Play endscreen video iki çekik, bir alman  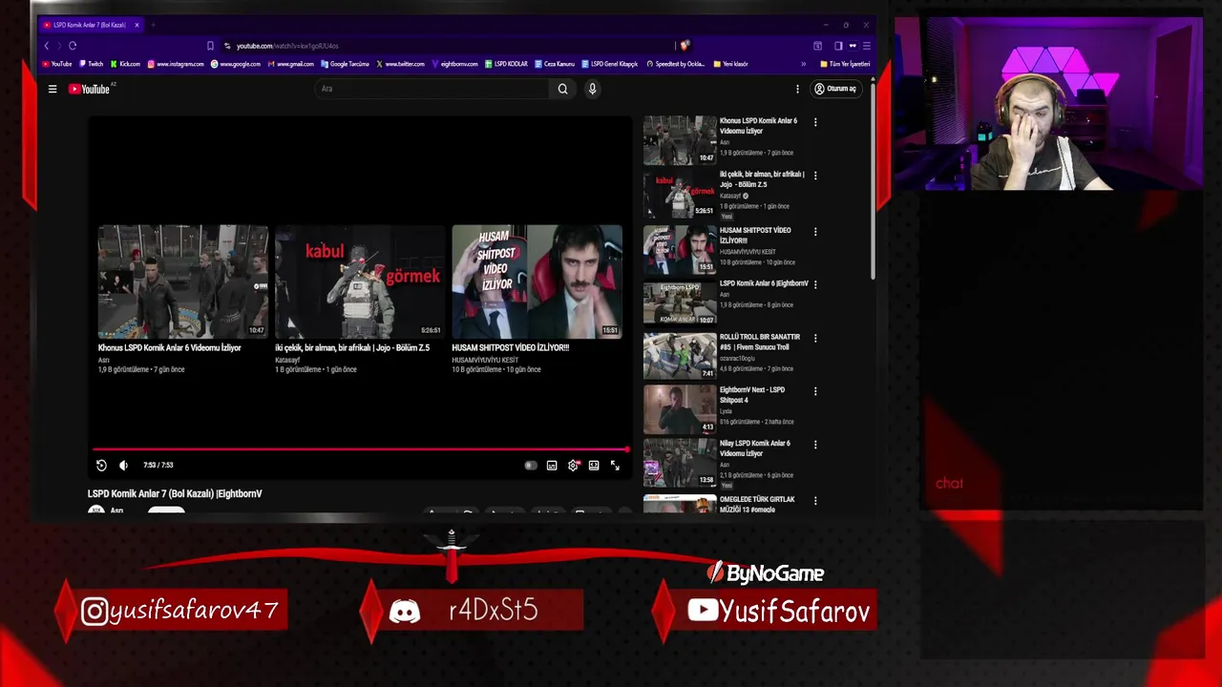(x=360, y=281)
